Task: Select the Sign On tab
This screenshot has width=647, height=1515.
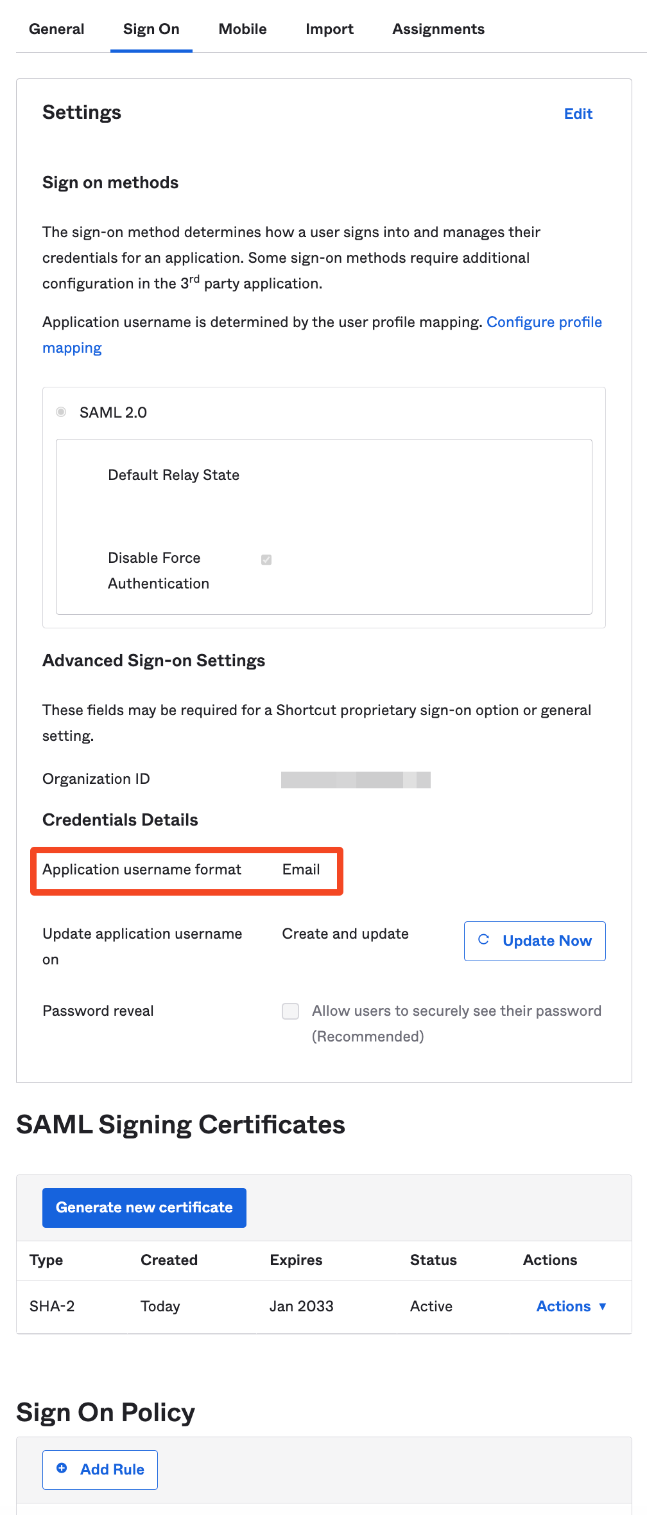Action: click(x=151, y=29)
